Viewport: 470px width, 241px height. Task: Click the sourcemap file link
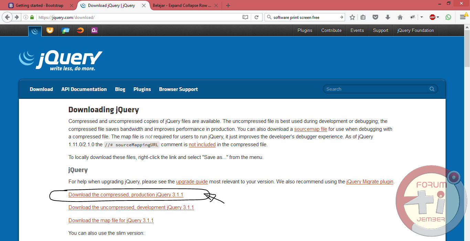click(311, 129)
